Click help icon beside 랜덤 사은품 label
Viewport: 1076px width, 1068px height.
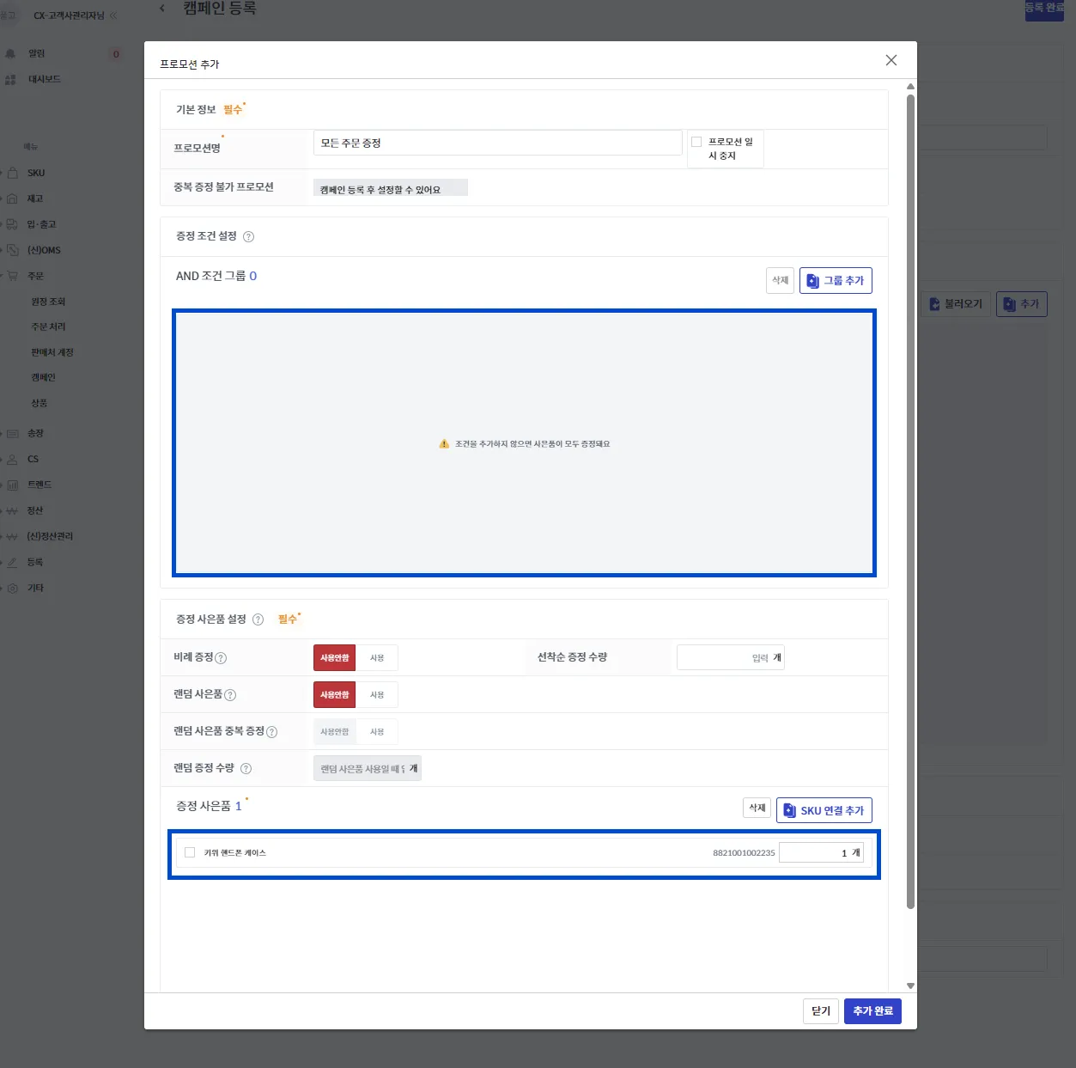pyautogui.click(x=230, y=695)
